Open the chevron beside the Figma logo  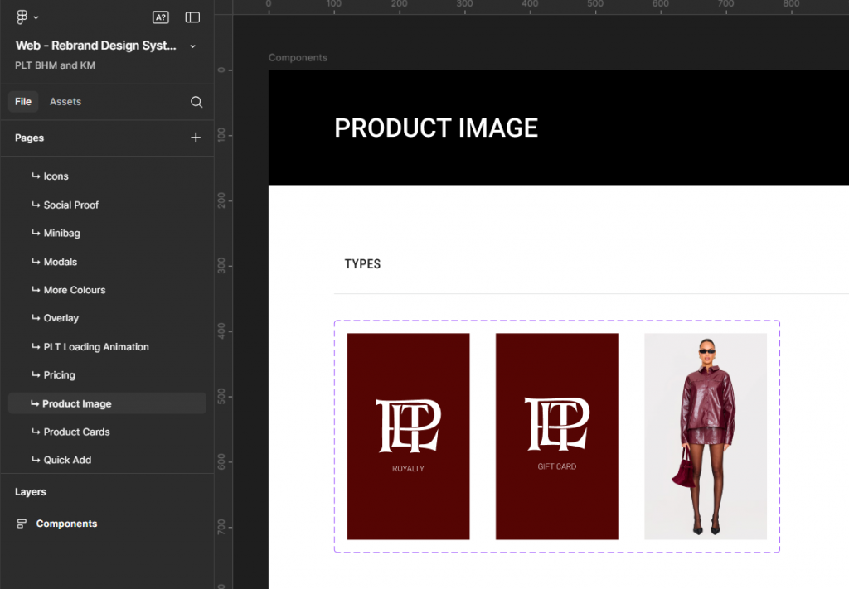[36, 17]
